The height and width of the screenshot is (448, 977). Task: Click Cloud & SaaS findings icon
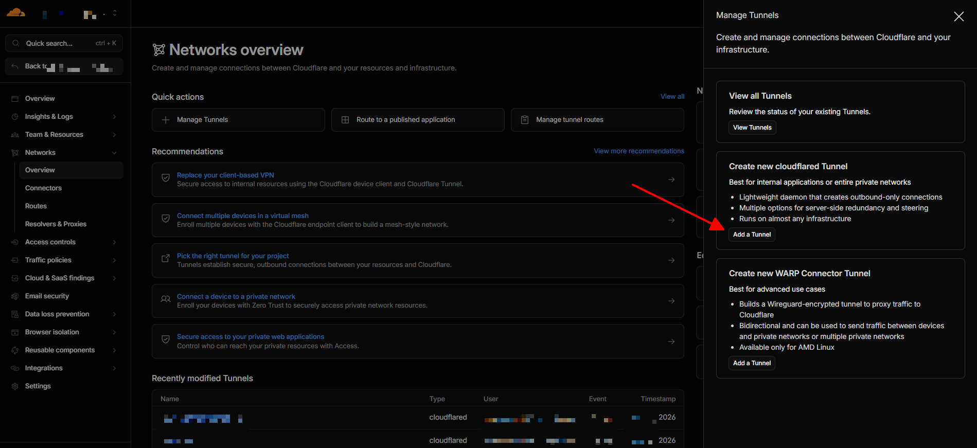pyautogui.click(x=15, y=278)
